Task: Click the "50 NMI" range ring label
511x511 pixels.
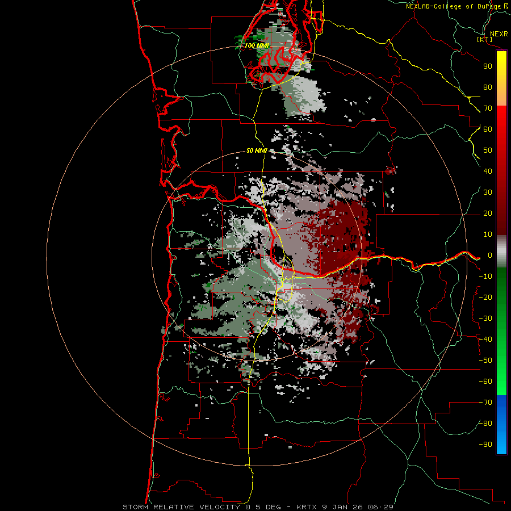Action: (257, 150)
